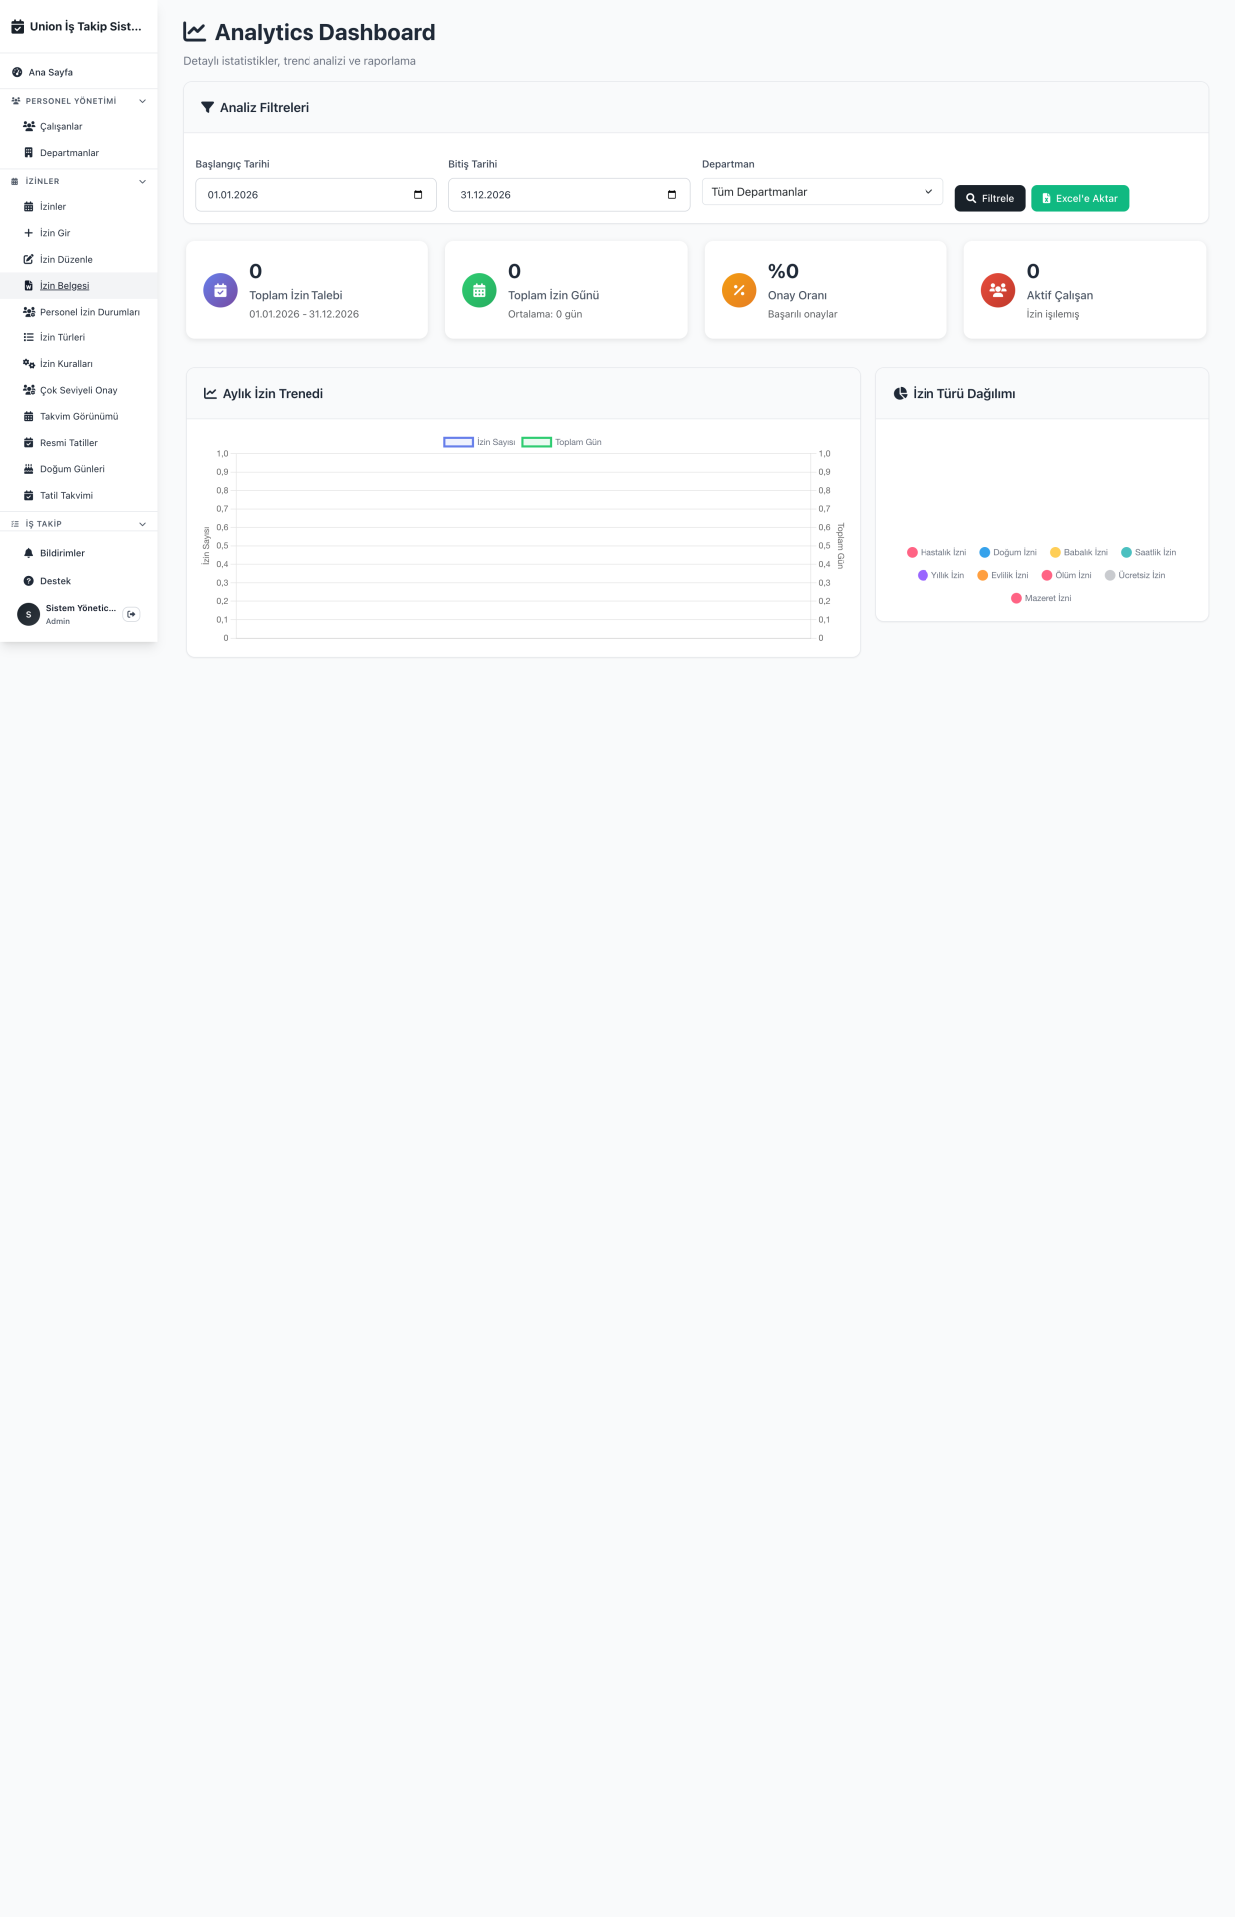Collapse the Personel Yönetimi section

pyautogui.click(x=142, y=101)
